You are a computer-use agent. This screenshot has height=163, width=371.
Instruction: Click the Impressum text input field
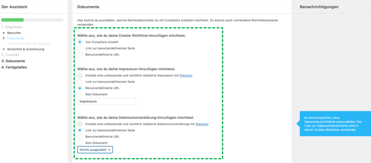pos(107,102)
